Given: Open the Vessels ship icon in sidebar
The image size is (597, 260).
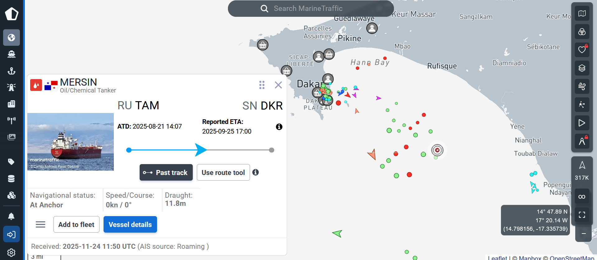Looking at the screenshot, I should [12, 54].
